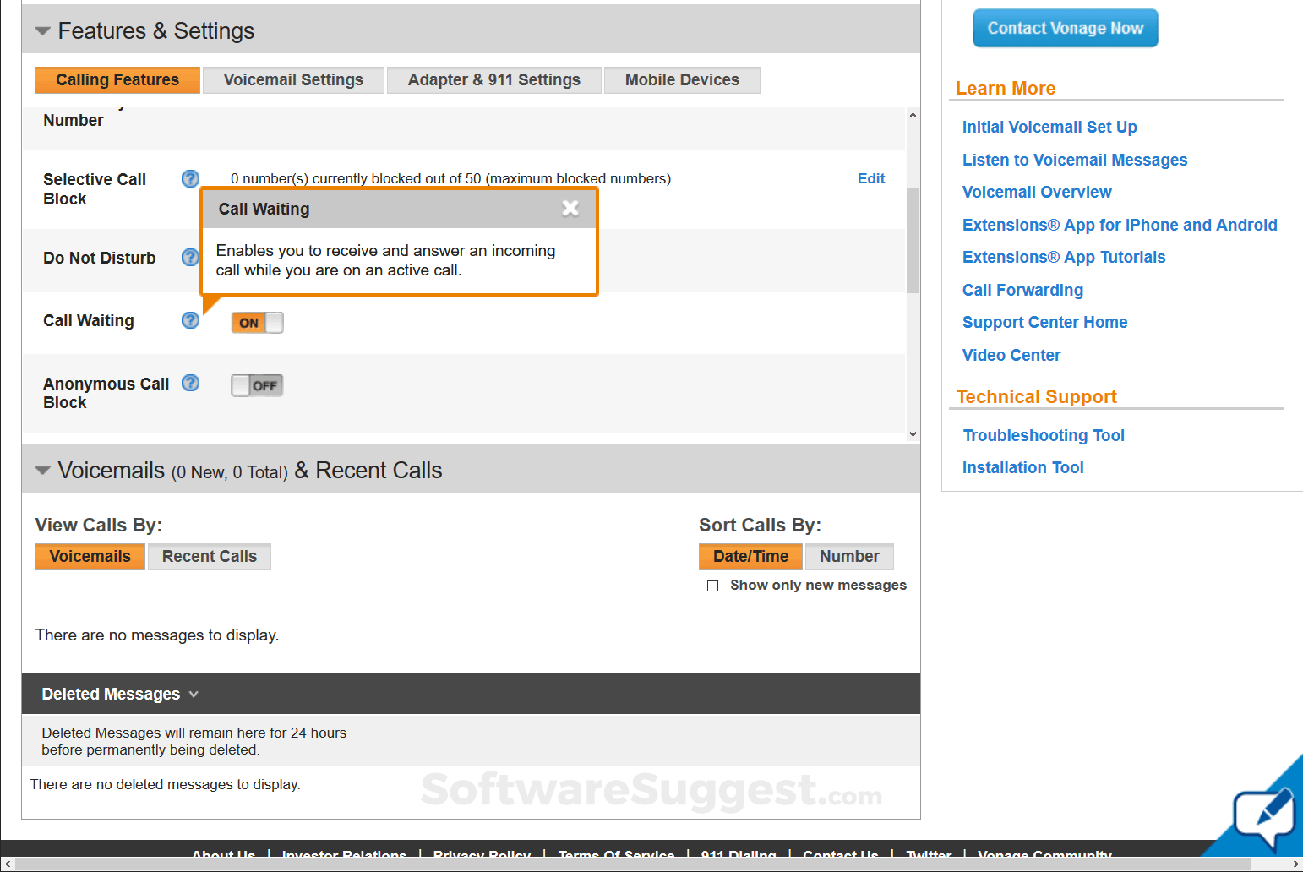Close the Call Waiting tooltip
The width and height of the screenshot is (1303, 872).
571,208
